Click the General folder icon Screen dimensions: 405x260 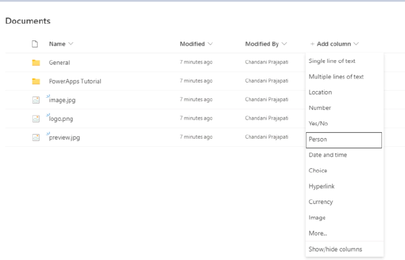36,62
